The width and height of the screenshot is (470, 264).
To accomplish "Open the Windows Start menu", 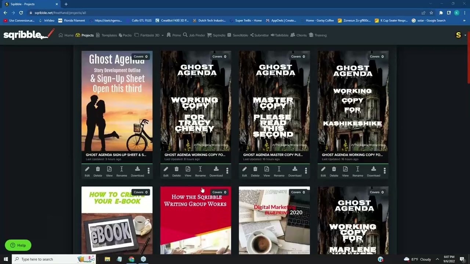I will click(x=6, y=259).
